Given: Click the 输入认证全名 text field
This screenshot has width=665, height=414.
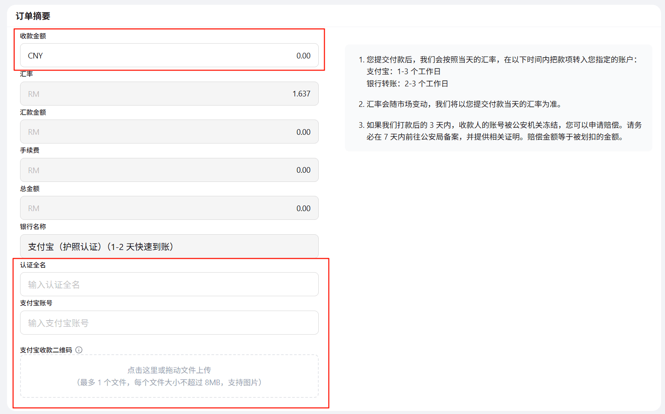Looking at the screenshot, I should pos(169,284).
